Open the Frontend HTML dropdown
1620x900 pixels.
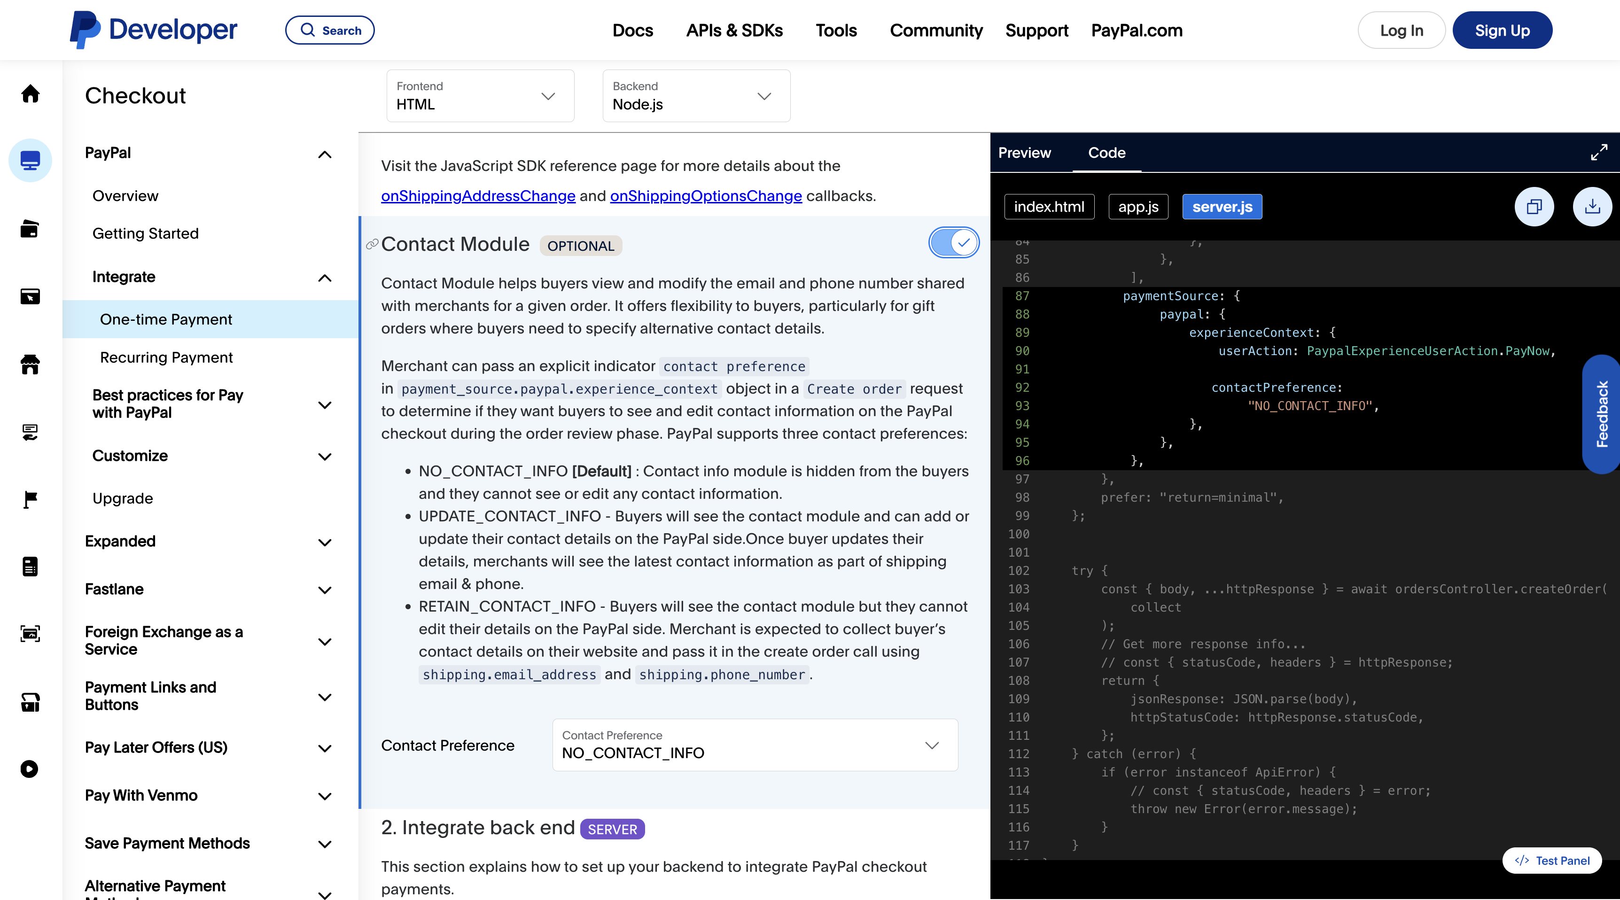click(480, 96)
